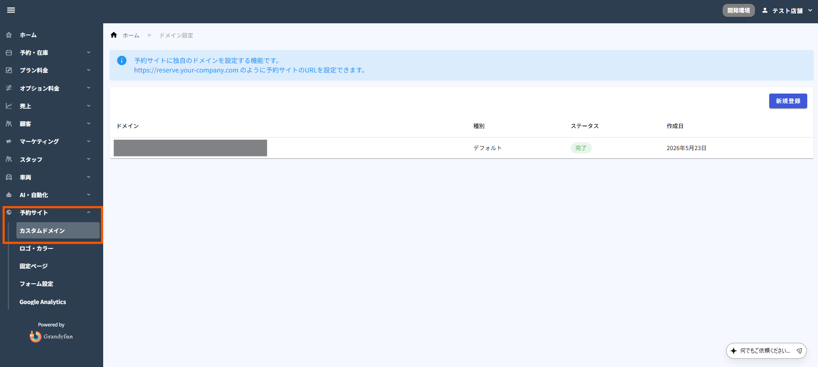Collapse the 予約サイト menu chevron

pos(88,213)
